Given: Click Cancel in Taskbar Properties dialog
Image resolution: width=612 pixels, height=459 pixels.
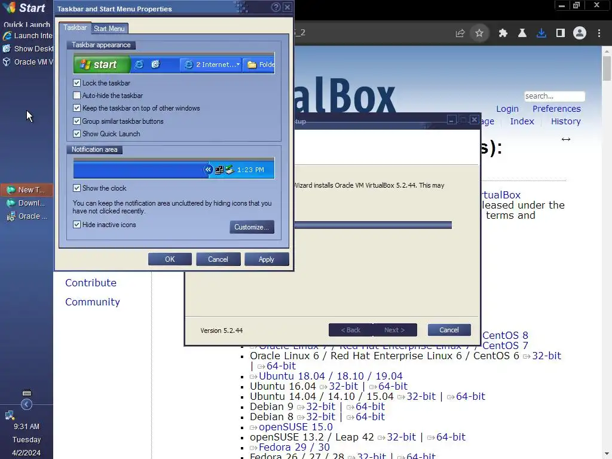Looking at the screenshot, I should tap(218, 259).
